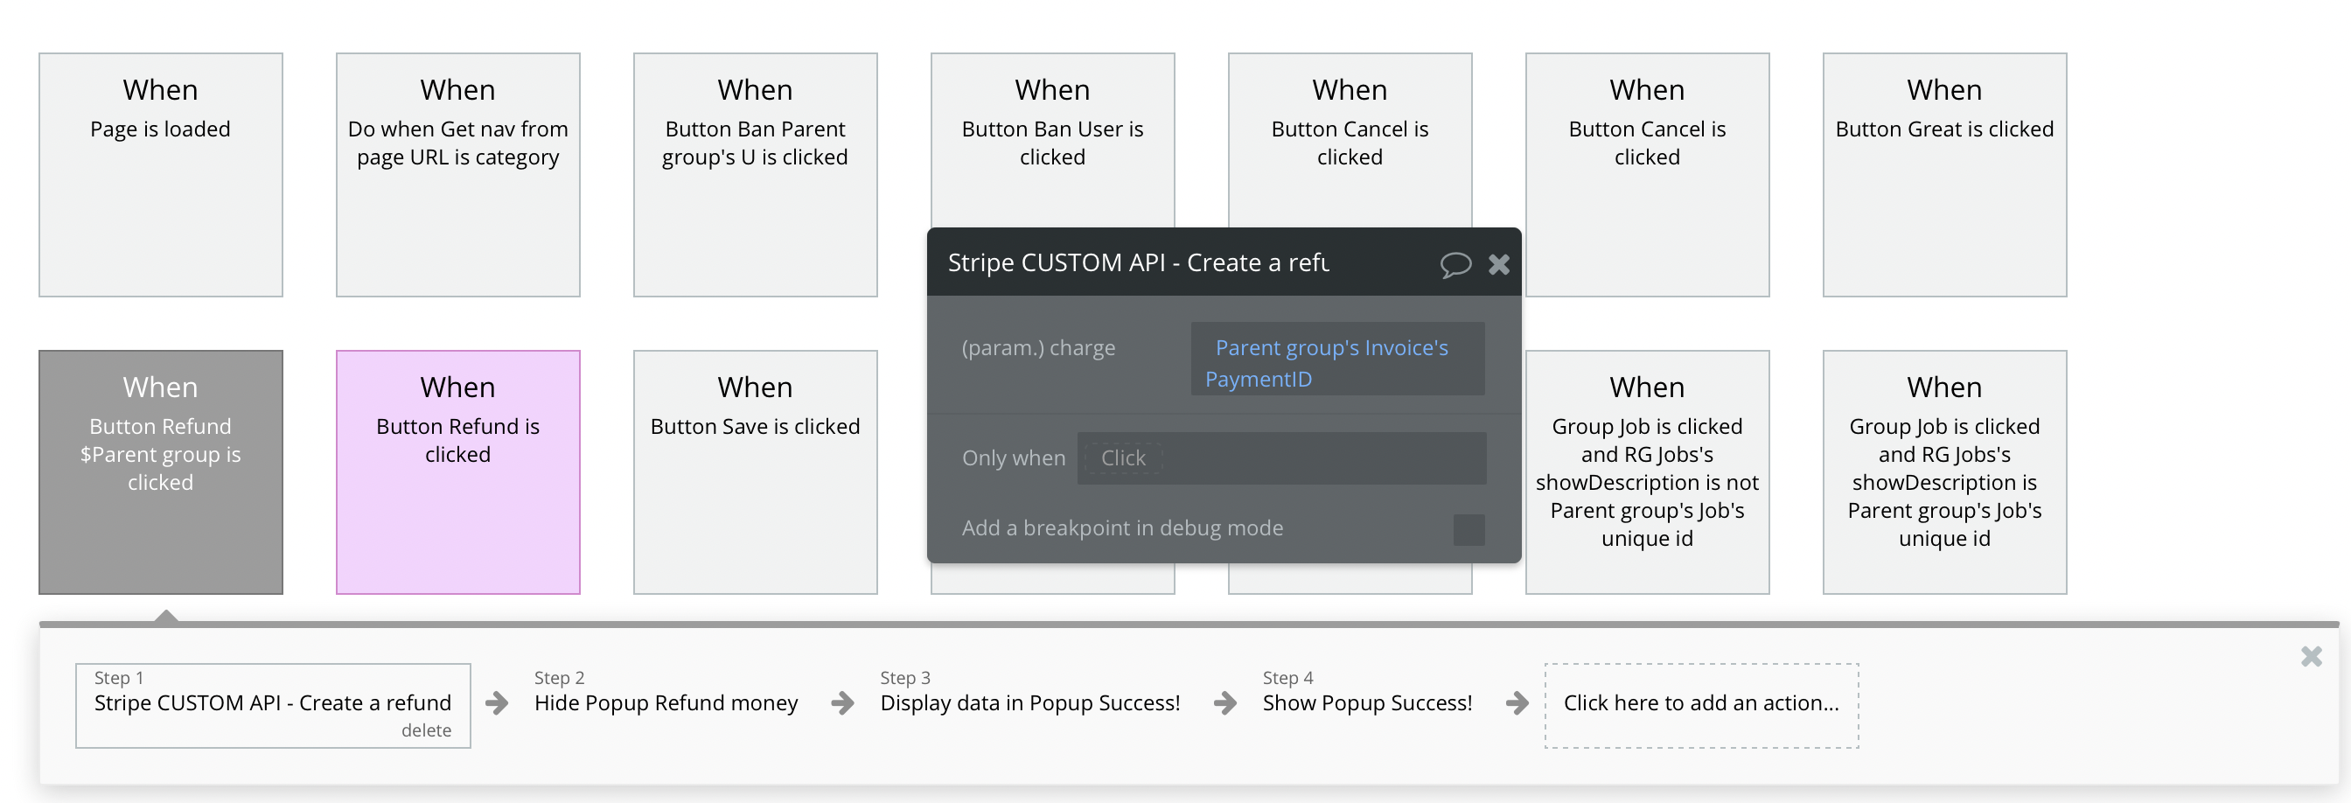The image size is (2351, 803).
Task: Select 'Do when Get nav from page URL' event
Action: point(457,174)
